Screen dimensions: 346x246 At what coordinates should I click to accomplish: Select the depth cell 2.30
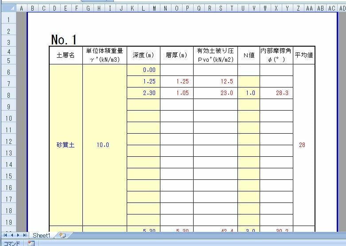click(144, 93)
